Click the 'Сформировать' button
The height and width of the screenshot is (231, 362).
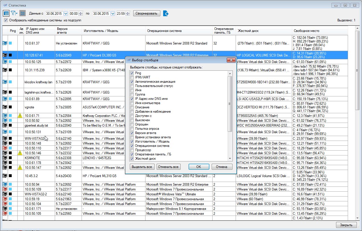[147, 13]
